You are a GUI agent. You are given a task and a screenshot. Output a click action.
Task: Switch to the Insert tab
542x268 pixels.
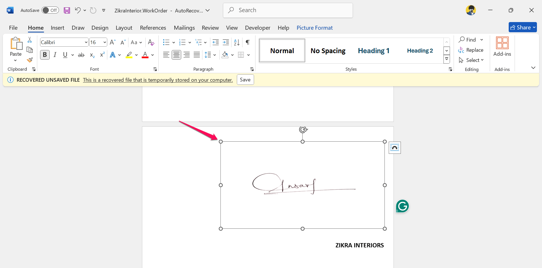tap(57, 28)
